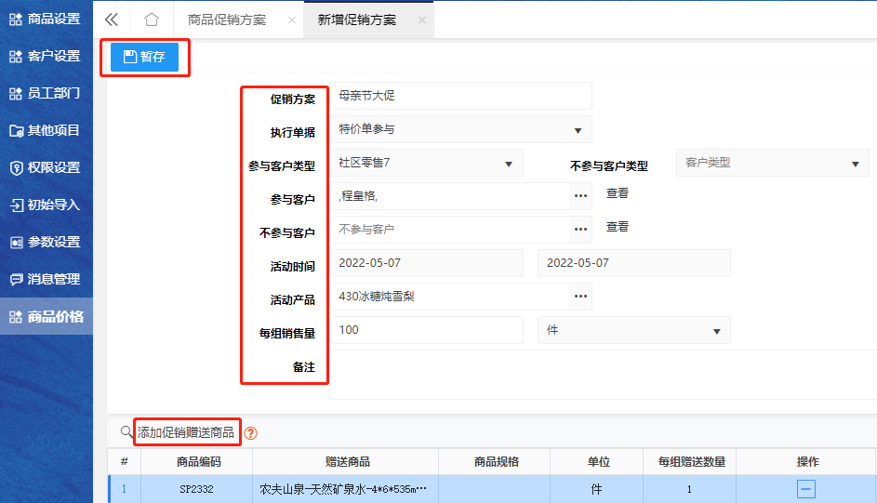Collapse sidebar with double-arrow icon
Viewport: 877px width, 503px height.
pos(112,20)
